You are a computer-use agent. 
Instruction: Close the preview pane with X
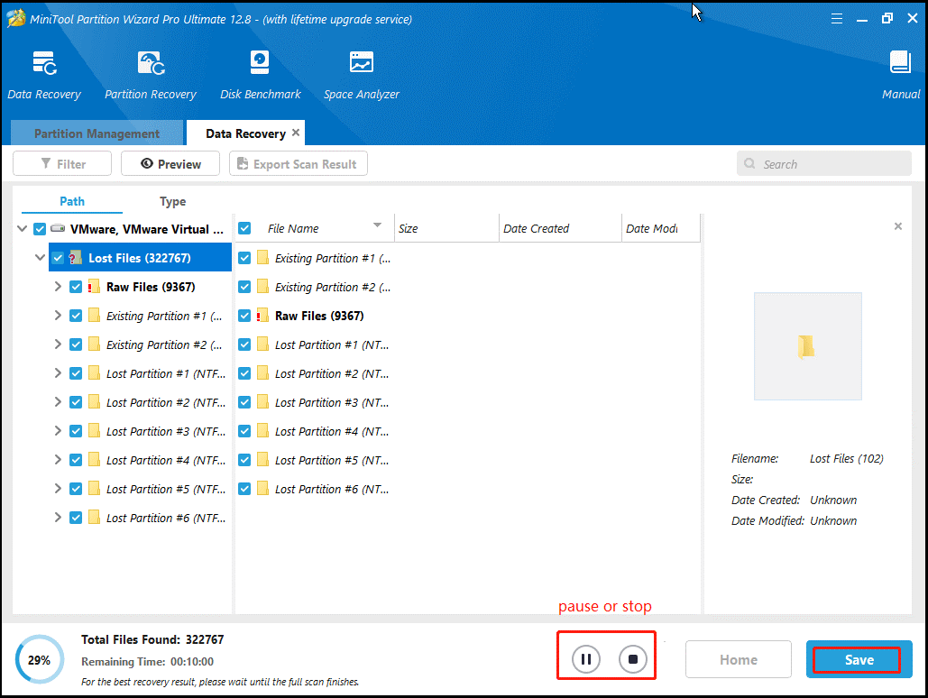click(898, 226)
